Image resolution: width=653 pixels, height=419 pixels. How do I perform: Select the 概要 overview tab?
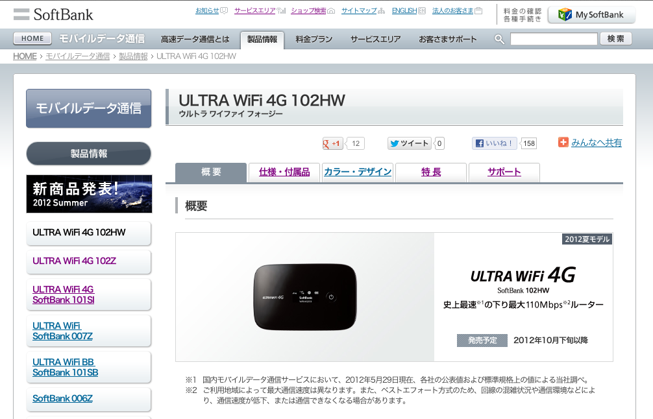[x=211, y=173]
